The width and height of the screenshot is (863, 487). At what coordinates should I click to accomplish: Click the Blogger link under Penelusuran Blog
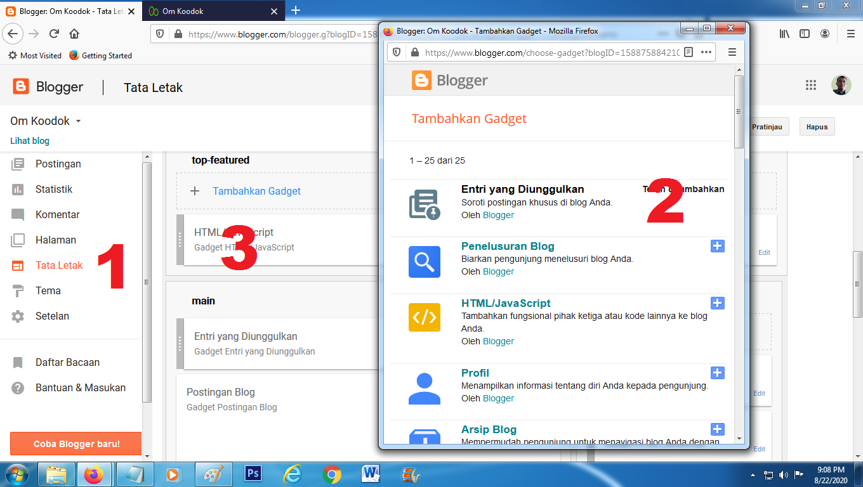pyautogui.click(x=498, y=271)
